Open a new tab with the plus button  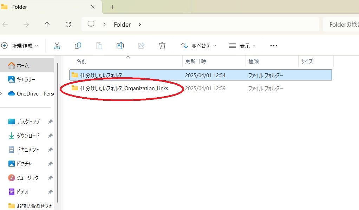[111, 7]
